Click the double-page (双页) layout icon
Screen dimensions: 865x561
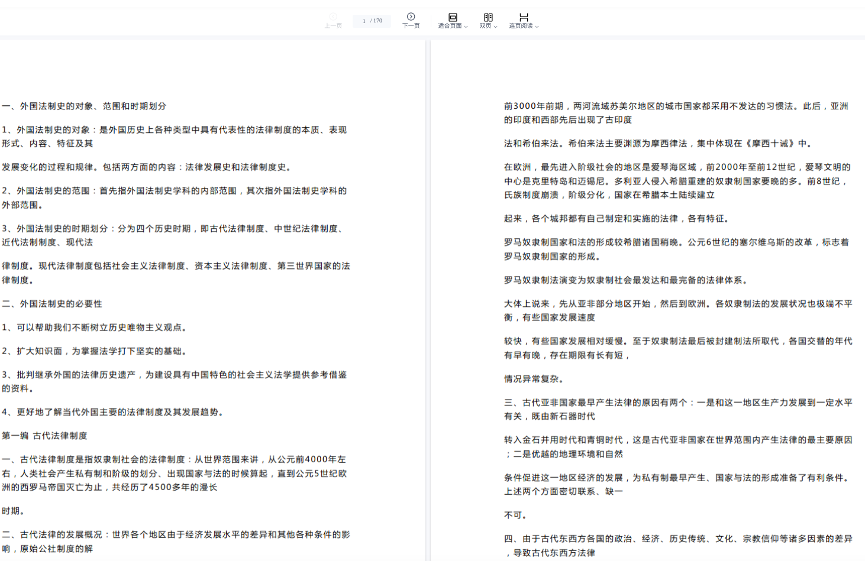tap(488, 17)
